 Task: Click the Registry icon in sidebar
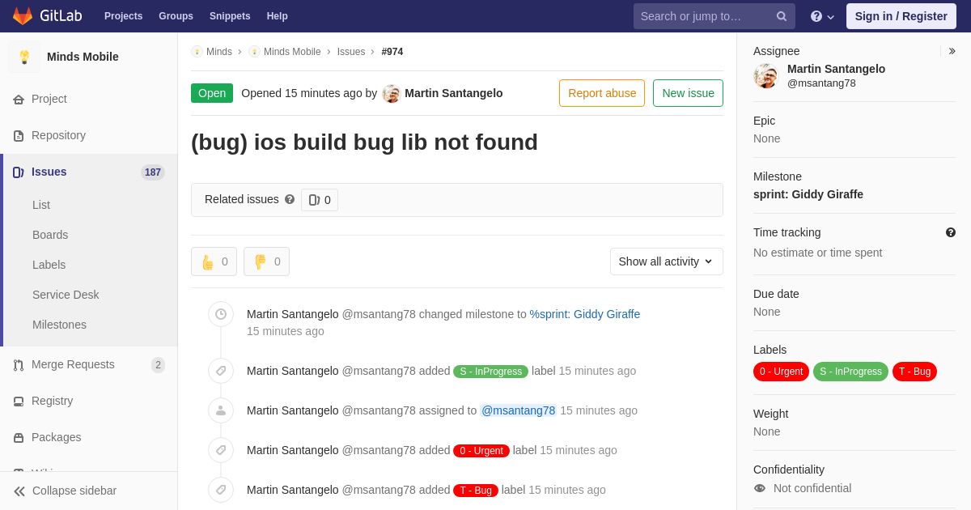19,402
